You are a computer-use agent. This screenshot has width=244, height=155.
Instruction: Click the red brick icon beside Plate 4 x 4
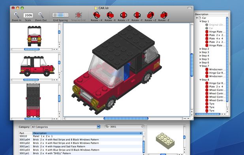206,39
